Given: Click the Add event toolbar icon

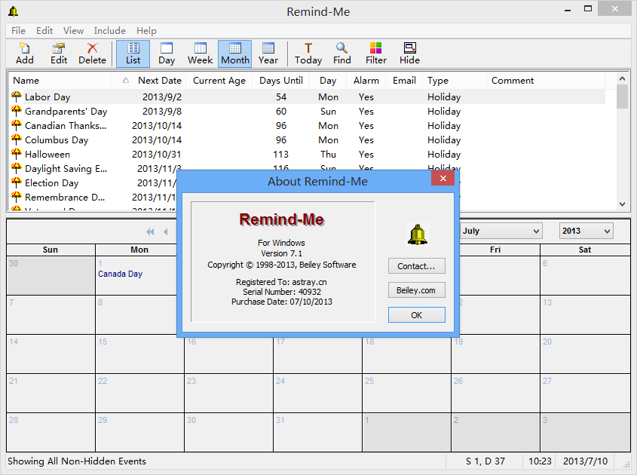Looking at the screenshot, I should pos(24,54).
